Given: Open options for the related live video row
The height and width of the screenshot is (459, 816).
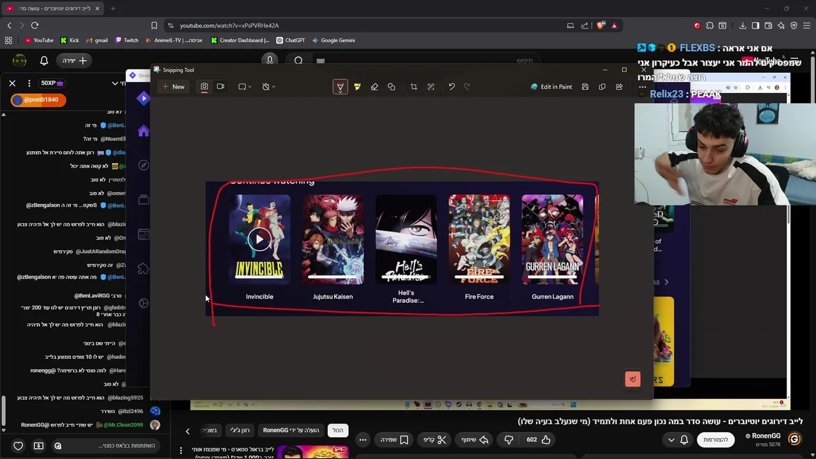Looking at the screenshot, I should pos(181,451).
